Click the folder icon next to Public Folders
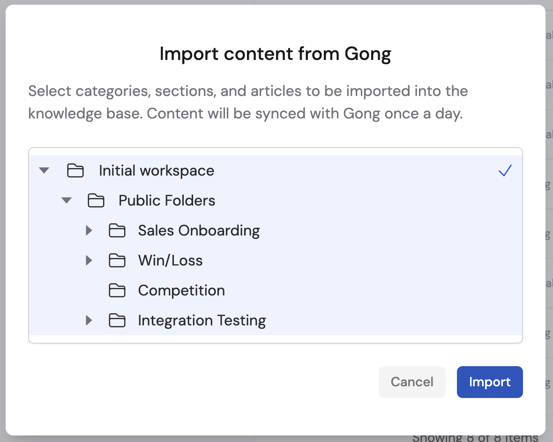The height and width of the screenshot is (442, 553). [x=96, y=200]
